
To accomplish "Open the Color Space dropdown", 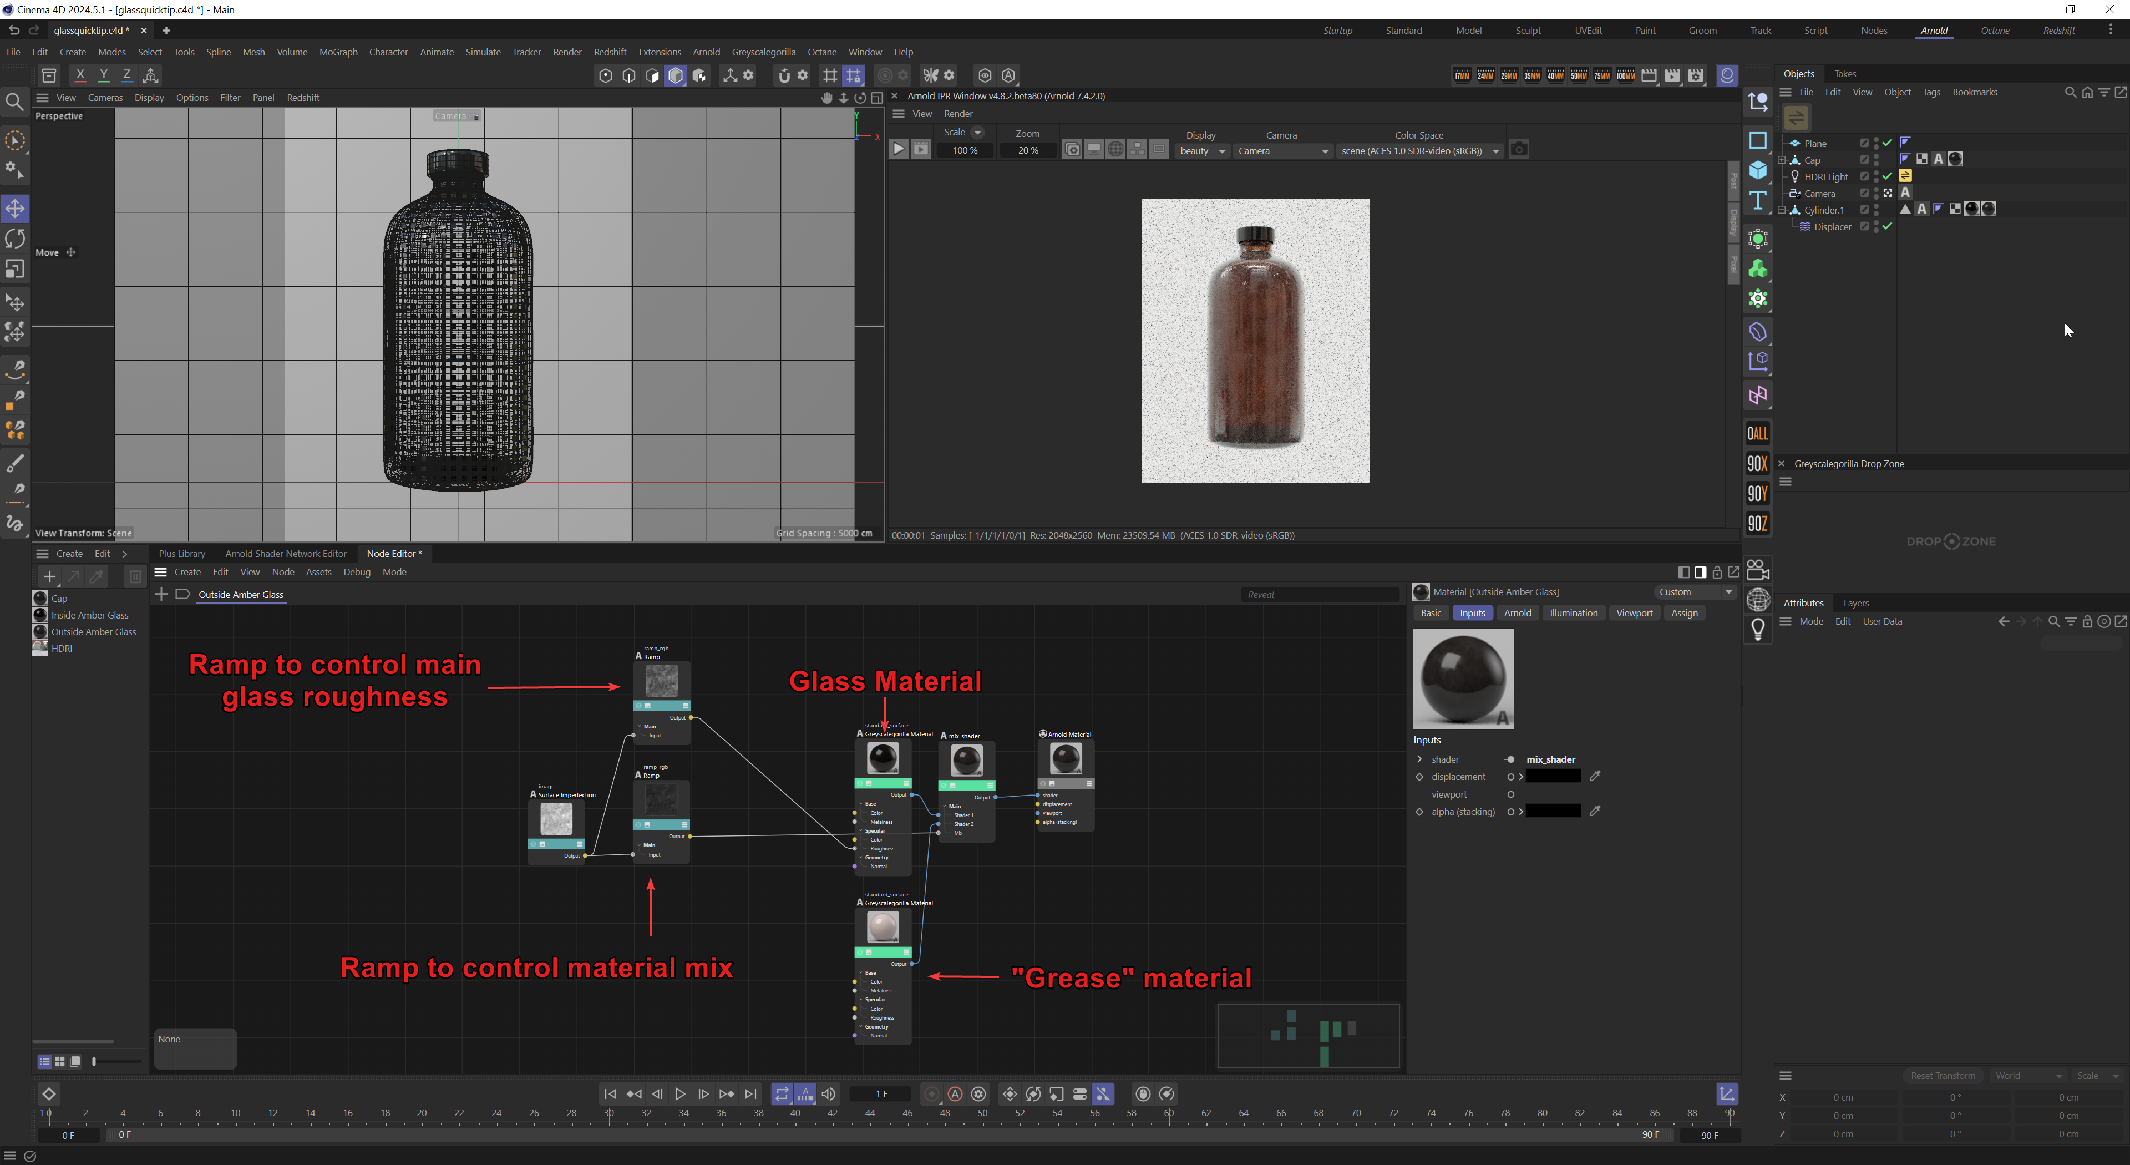I will click(1419, 151).
